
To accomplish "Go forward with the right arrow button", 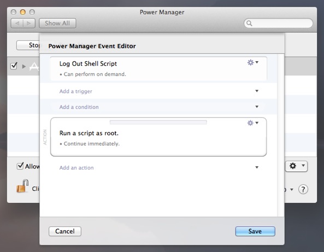I will point(29,23).
